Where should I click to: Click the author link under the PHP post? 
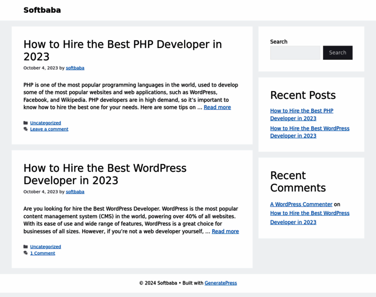75,68
